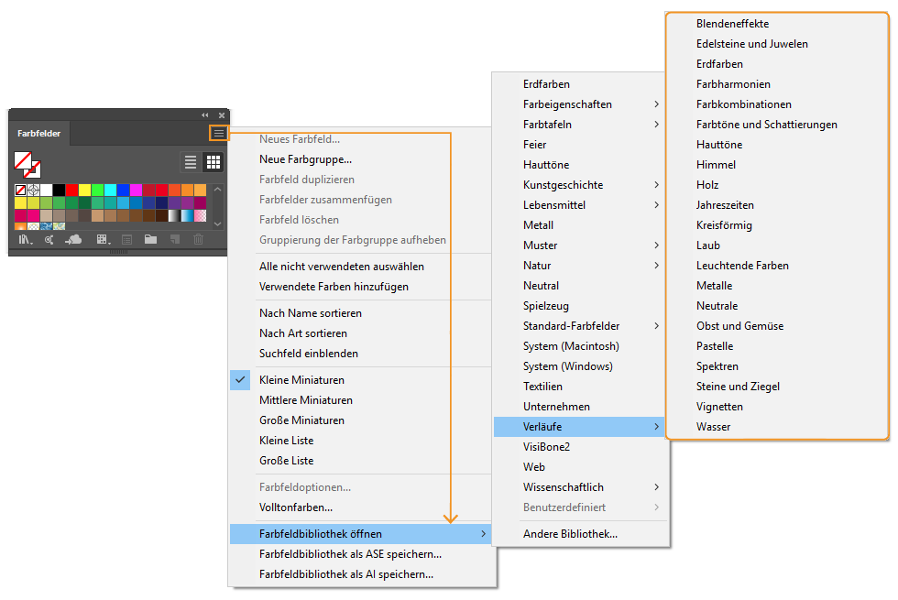Viewport: 898px width, 600px height.
Task: Open Edelsteine und Juwelen gradient library
Action: pyautogui.click(x=777, y=44)
